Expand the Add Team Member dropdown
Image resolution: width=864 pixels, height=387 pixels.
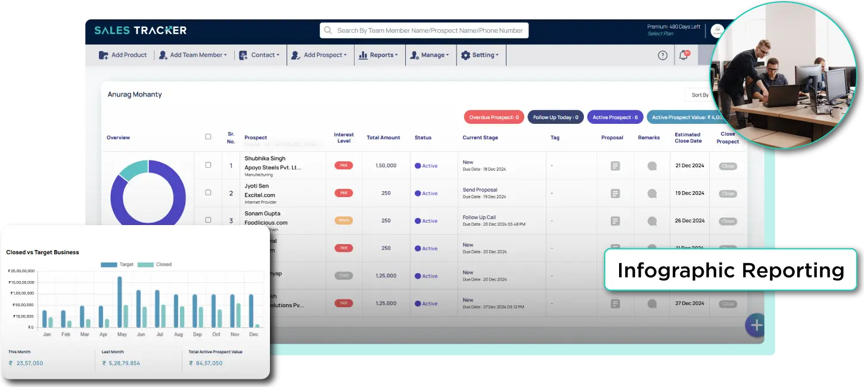click(193, 55)
